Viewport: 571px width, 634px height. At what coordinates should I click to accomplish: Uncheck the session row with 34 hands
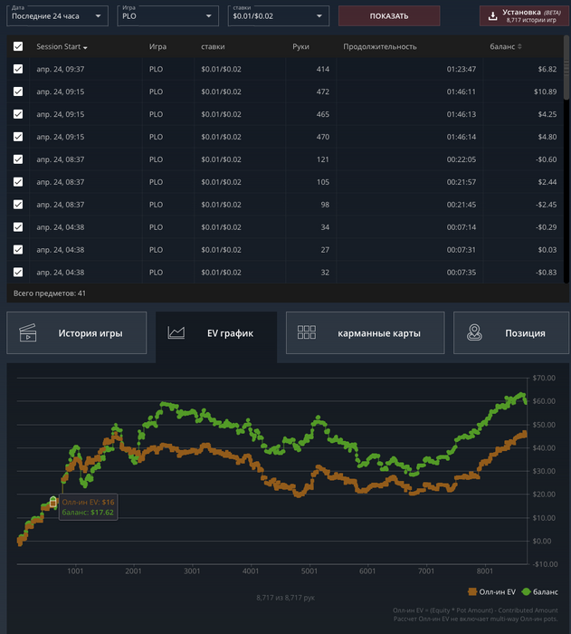[x=18, y=227]
